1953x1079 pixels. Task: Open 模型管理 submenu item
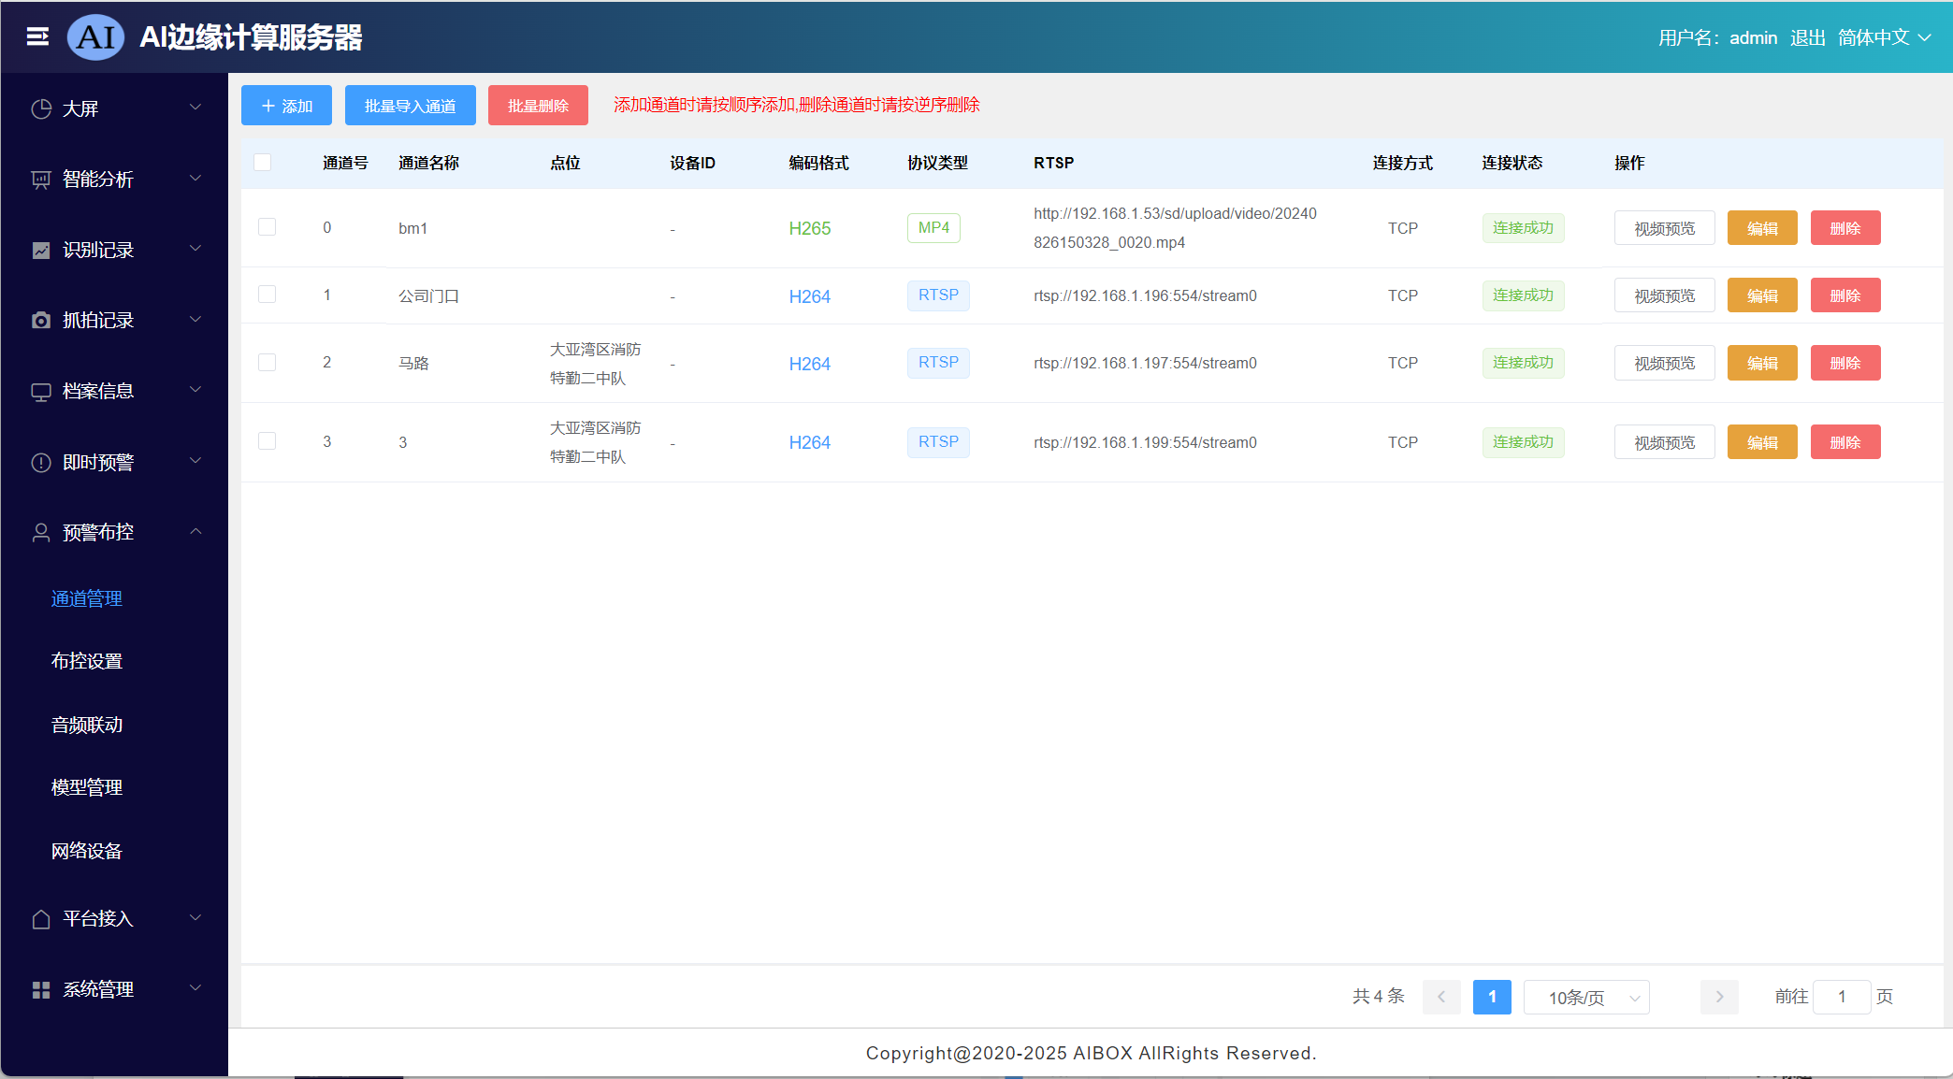(87, 787)
